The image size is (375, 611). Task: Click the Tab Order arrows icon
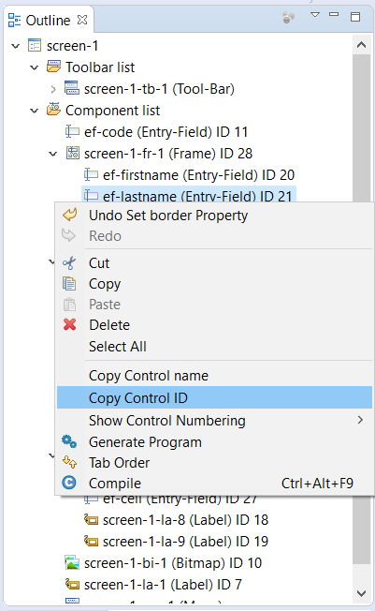pos(69,462)
